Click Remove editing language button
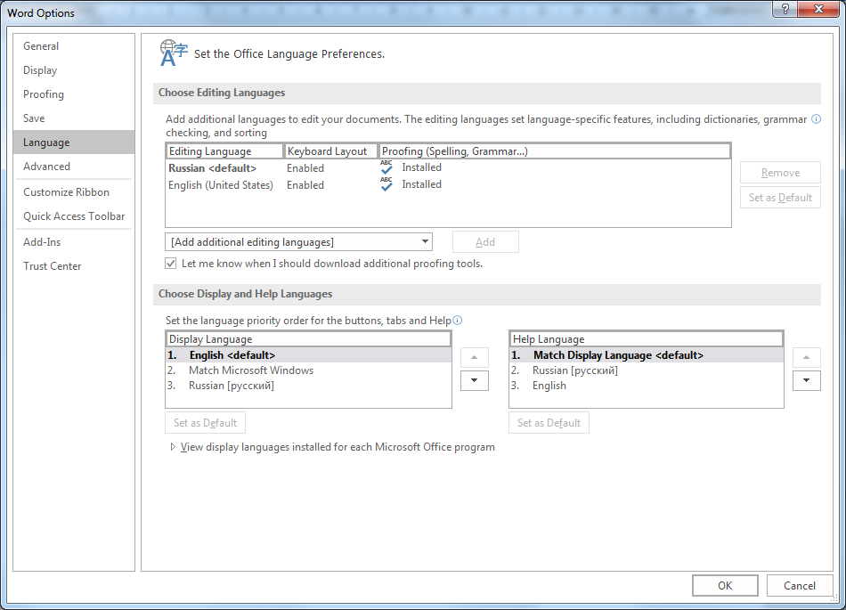846x610 pixels. click(x=780, y=173)
